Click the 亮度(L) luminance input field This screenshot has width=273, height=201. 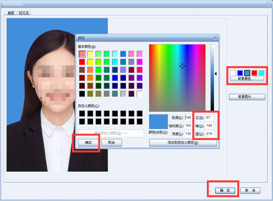188,134
